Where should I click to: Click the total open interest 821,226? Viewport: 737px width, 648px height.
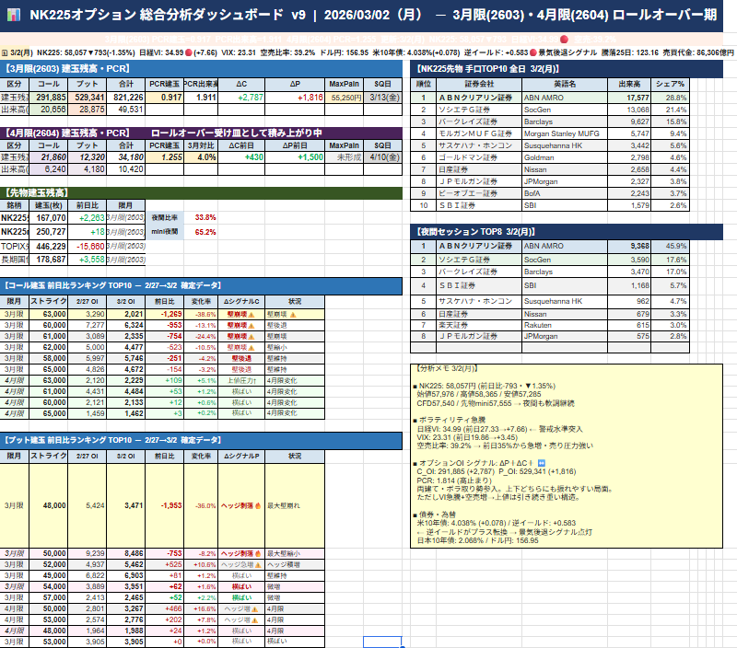tap(126, 98)
